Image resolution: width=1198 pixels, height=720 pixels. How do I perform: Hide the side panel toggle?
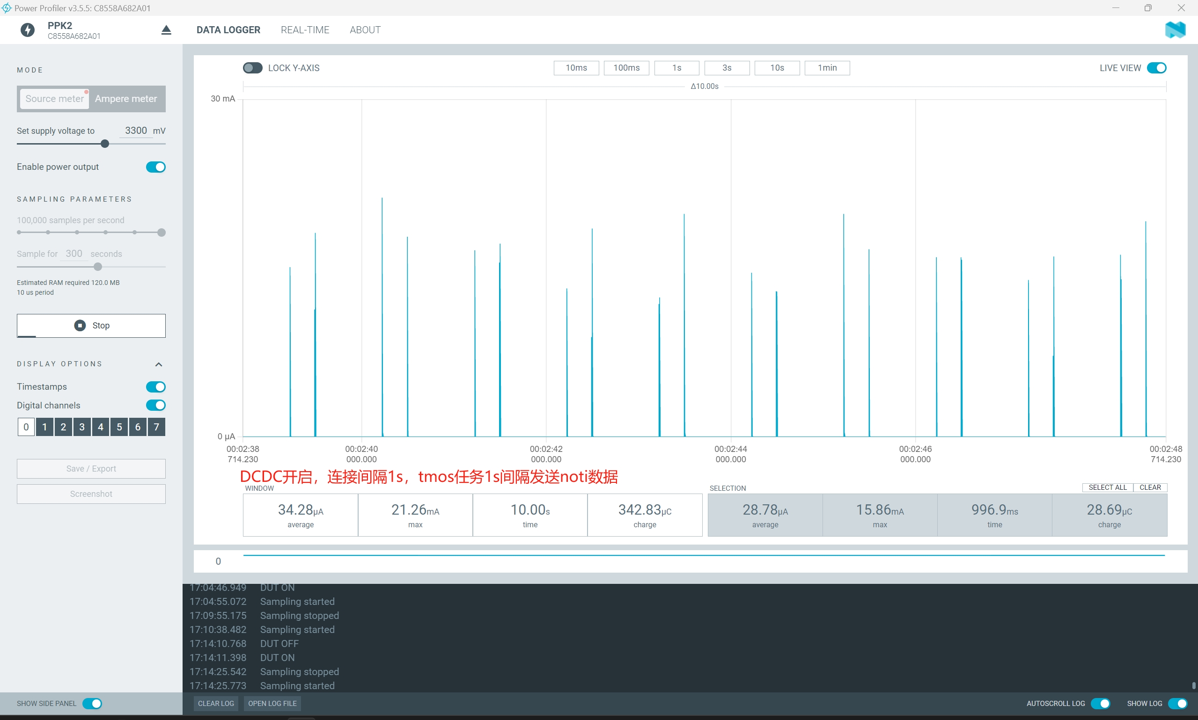click(92, 704)
